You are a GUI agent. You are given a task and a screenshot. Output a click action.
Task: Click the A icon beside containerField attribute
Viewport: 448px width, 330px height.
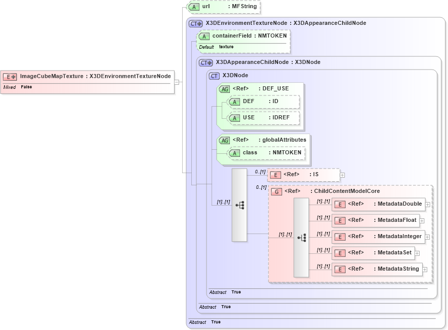(204, 37)
